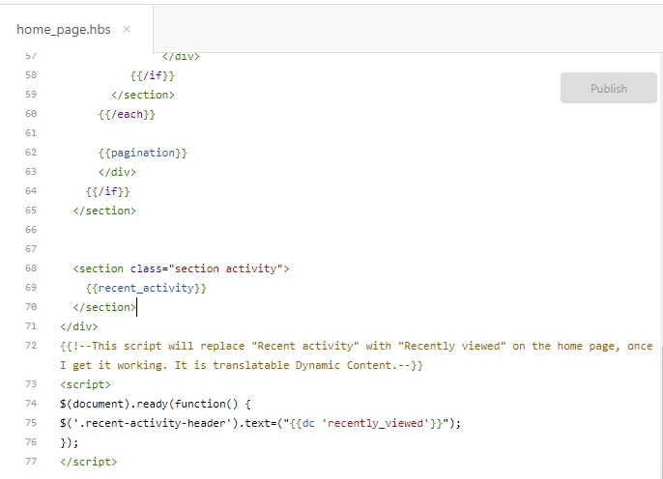Click the comment text "translatable Dynamic Content"
This screenshot has width=663, height=479.
coord(303,365)
